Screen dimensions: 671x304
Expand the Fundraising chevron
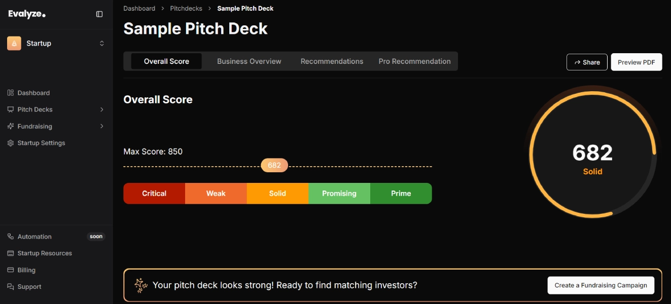(101, 126)
